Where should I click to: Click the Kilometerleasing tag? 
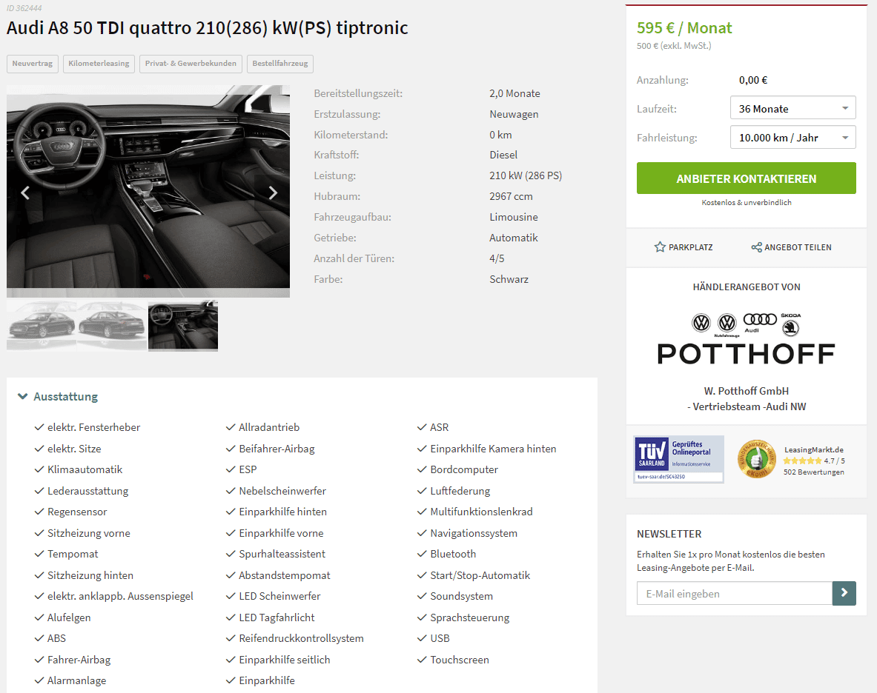[99, 64]
